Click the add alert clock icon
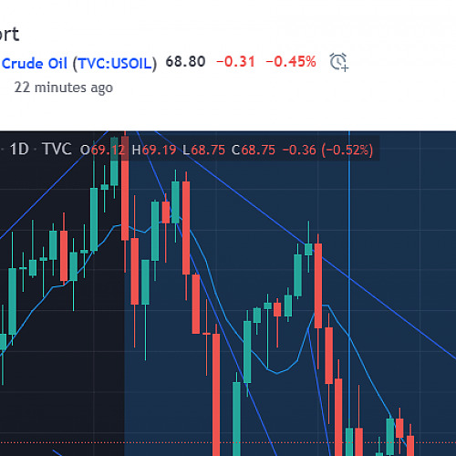 point(338,62)
